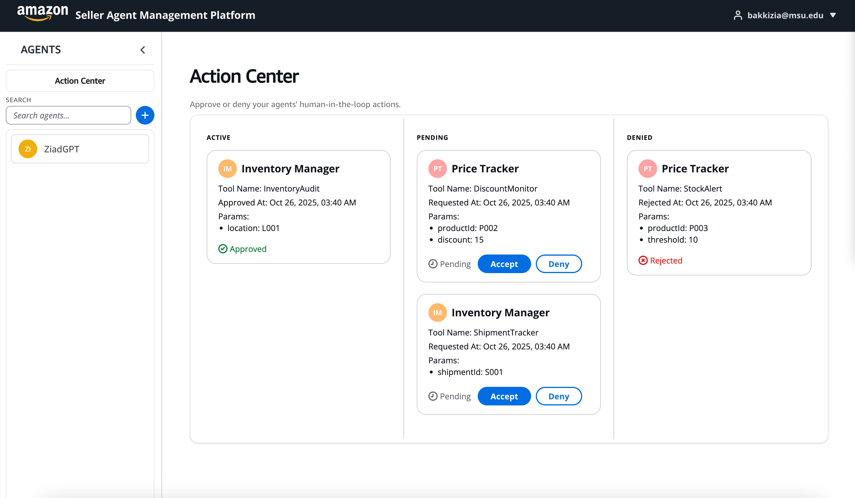Click PT avatar in denied Price Tracker
Image resolution: width=855 pixels, height=498 pixels.
[647, 169]
